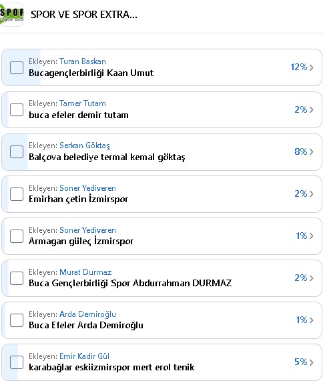The width and height of the screenshot is (325, 383).
Task: Tick the karabağlar eskiizmirspor mert erol tenik box
Action: pyautogui.click(x=17, y=362)
